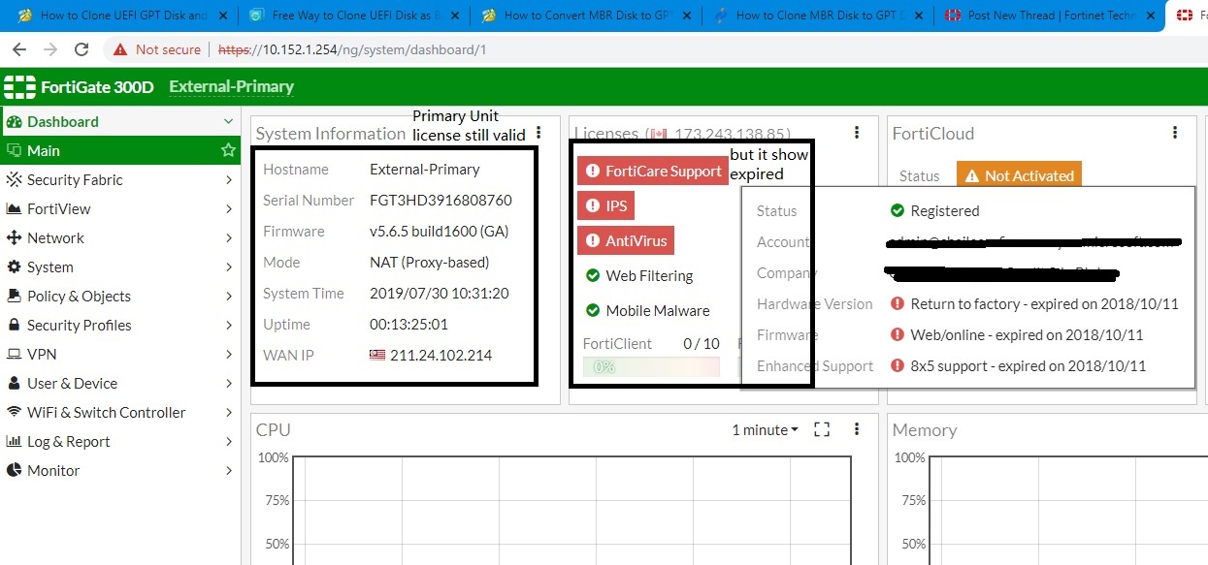Click the Monitor pie-chart icon
The height and width of the screenshot is (565, 1208).
14,470
